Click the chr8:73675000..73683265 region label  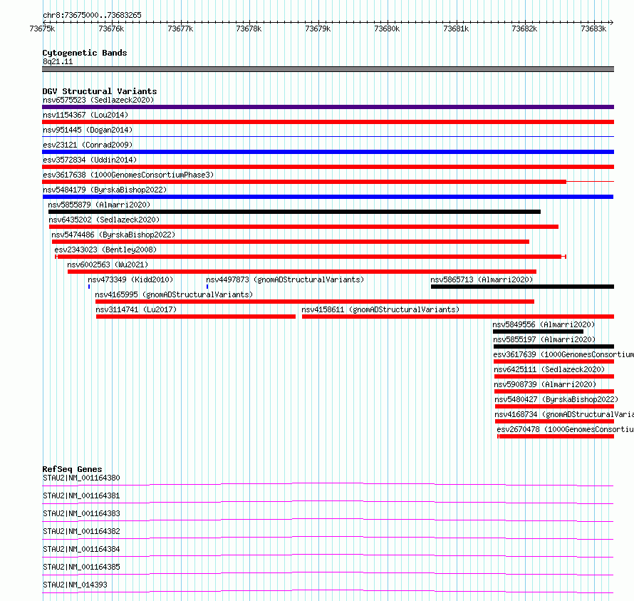click(92, 16)
